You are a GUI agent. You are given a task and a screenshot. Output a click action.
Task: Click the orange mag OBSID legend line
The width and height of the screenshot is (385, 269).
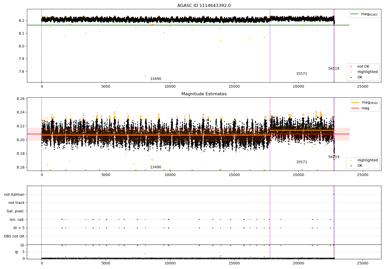click(355, 102)
